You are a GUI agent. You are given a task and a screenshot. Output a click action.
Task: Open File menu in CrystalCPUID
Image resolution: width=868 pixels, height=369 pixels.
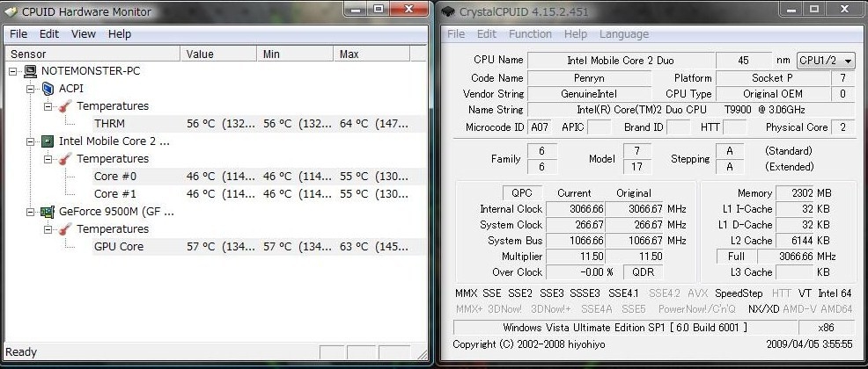[x=456, y=33]
